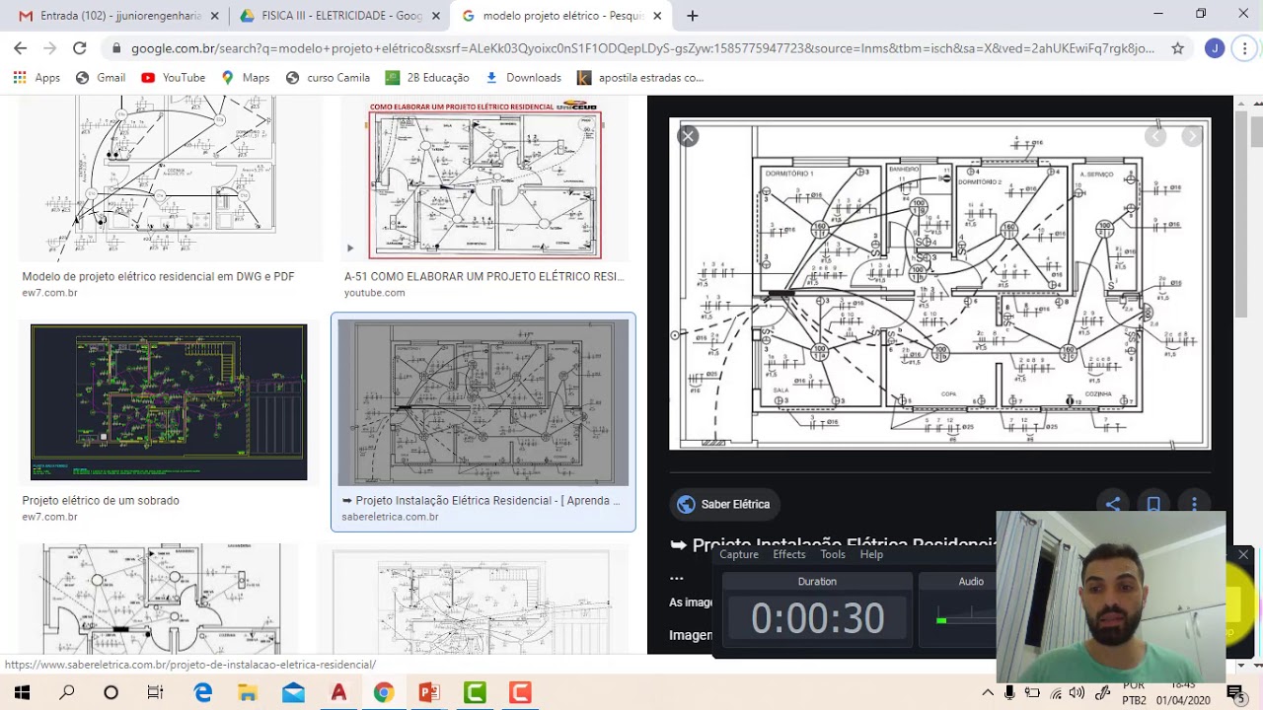Viewport: 1263px width, 710px height.
Task: Open more options for the previewed image
Action: click(x=1194, y=504)
